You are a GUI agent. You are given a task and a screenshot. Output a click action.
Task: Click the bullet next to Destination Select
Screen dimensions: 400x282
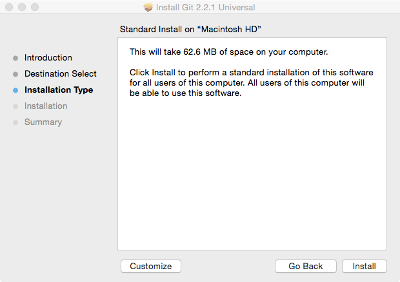[x=15, y=74]
